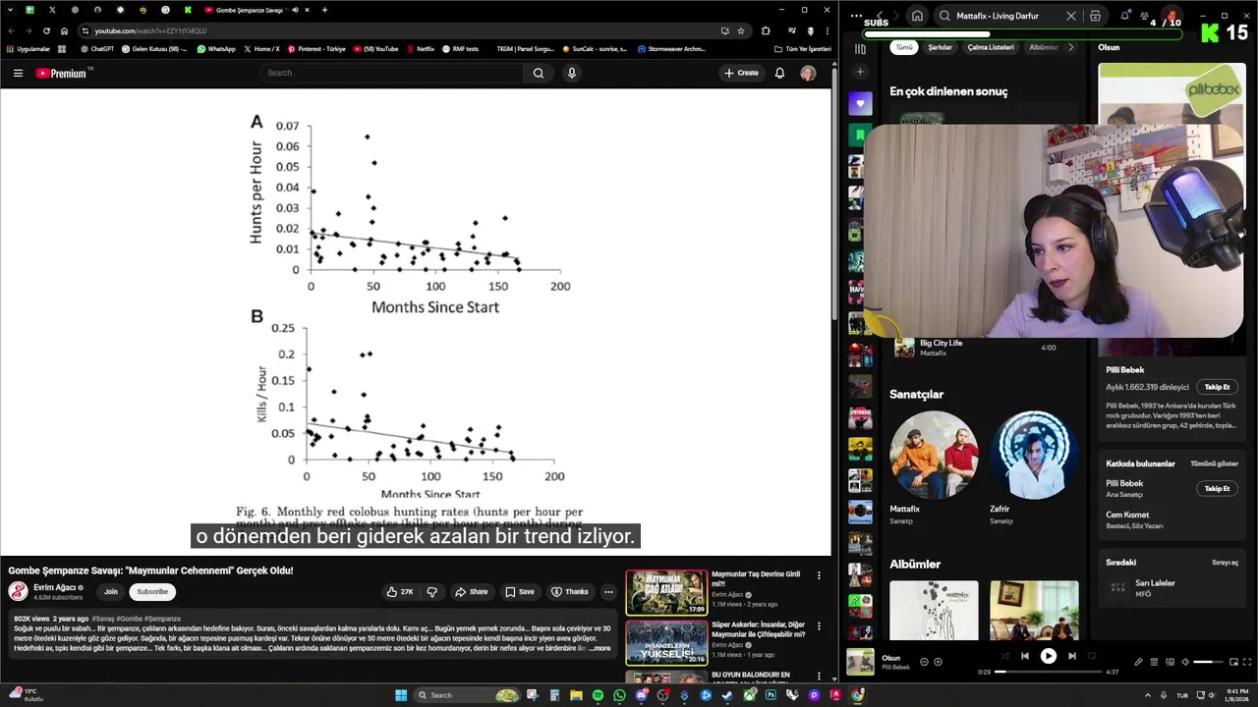Viewport: 1258px width, 707px height.
Task: Open Zafrir artist thumbnail
Action: point(1034,455)
